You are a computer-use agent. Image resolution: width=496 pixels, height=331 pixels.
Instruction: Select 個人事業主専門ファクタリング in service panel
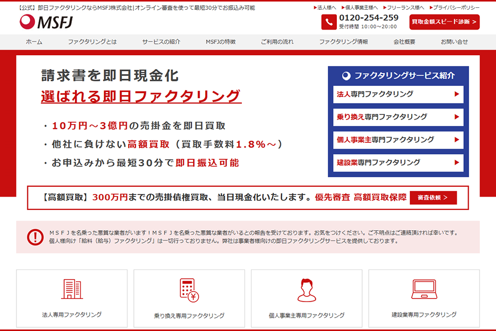click(x=398, y=140)
